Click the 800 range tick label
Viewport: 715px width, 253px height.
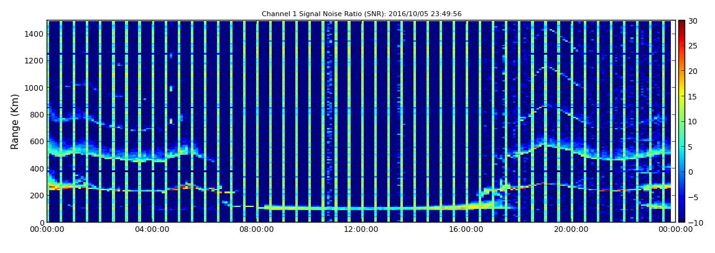tap(37, 114)
